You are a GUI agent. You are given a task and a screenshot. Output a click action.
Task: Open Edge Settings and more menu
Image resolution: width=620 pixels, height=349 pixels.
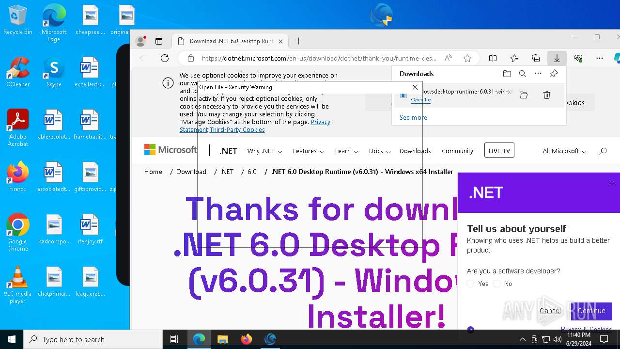point(600,58)
